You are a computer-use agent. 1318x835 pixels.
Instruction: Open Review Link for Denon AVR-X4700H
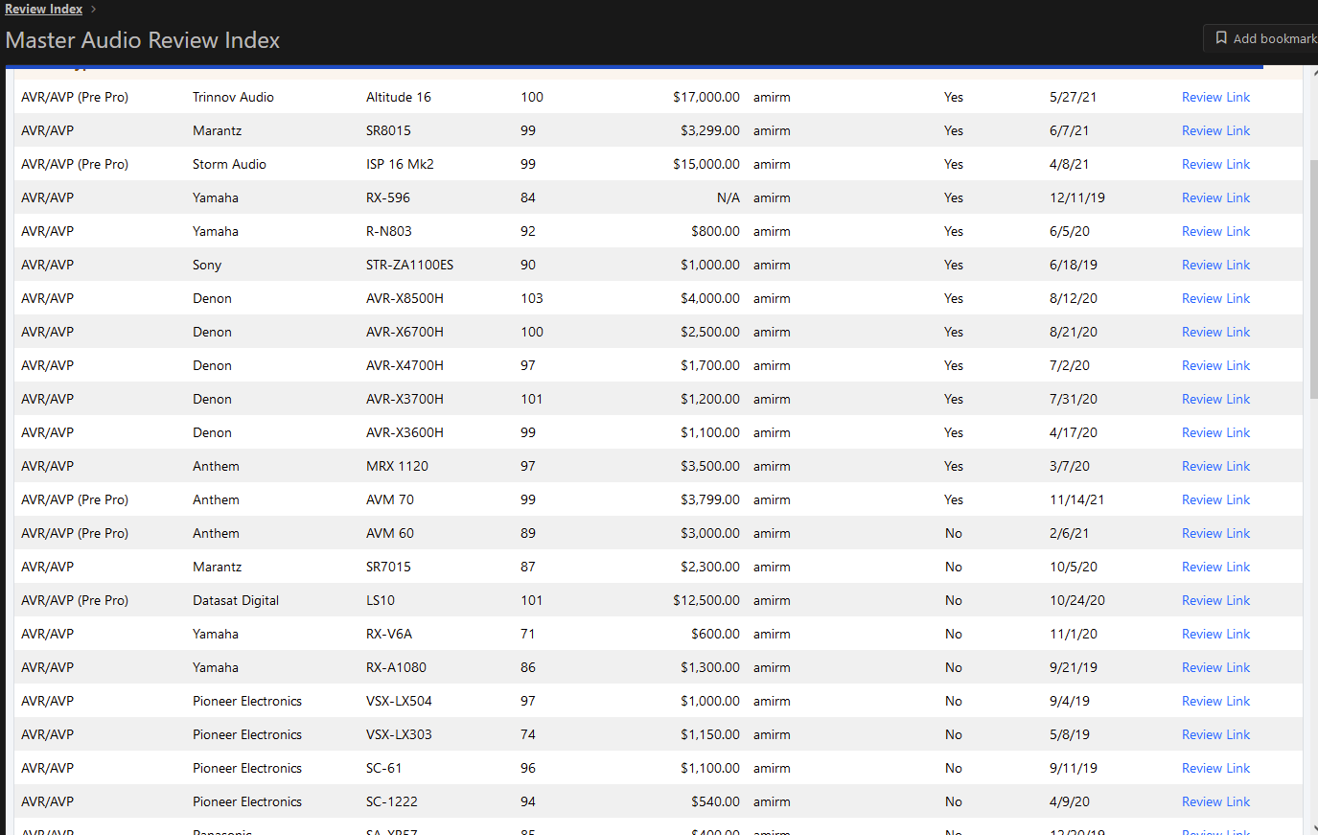click(1215, 365)
